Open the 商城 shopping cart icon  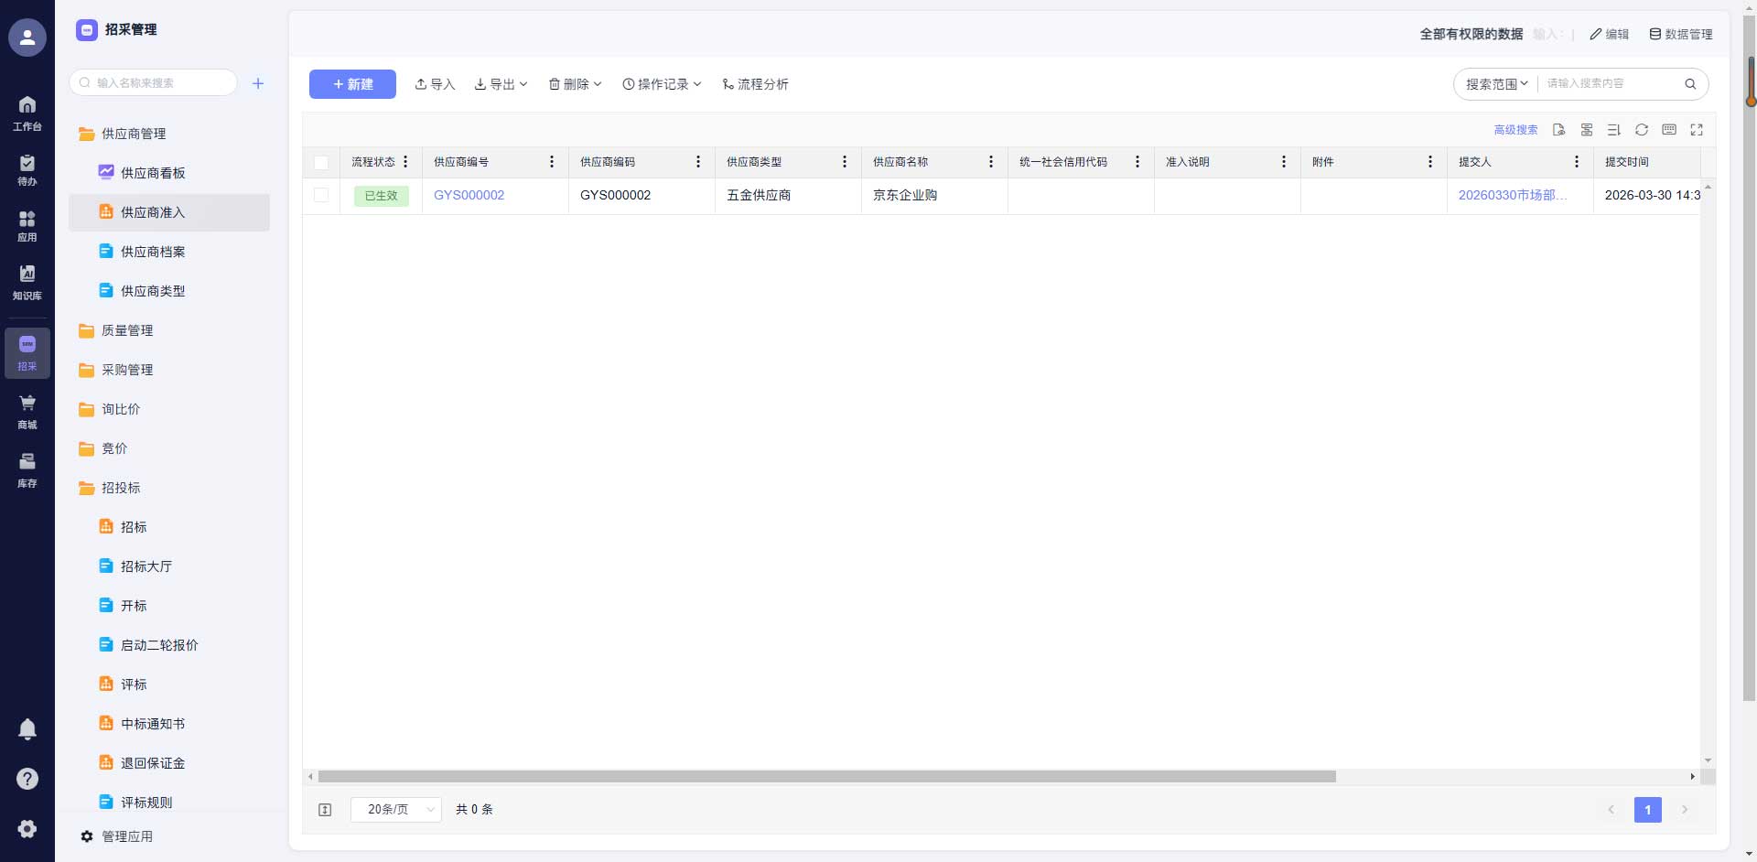27,411
